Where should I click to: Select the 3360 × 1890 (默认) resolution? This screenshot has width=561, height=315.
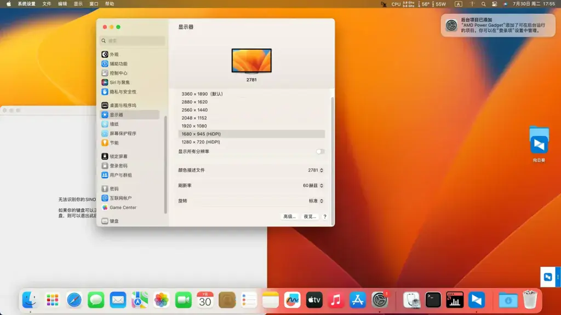tap(251, 94)
